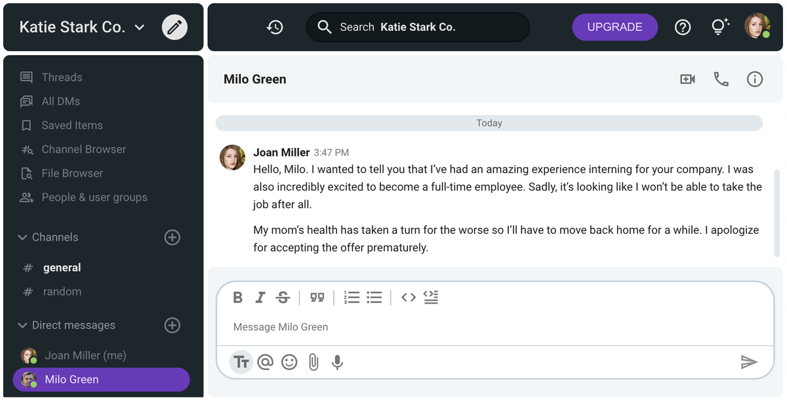Collapse the Channels section
787x400 pixels.
(x=22, y=237)
